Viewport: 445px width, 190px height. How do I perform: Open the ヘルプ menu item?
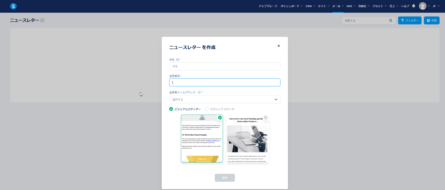[x=405, y=6]
